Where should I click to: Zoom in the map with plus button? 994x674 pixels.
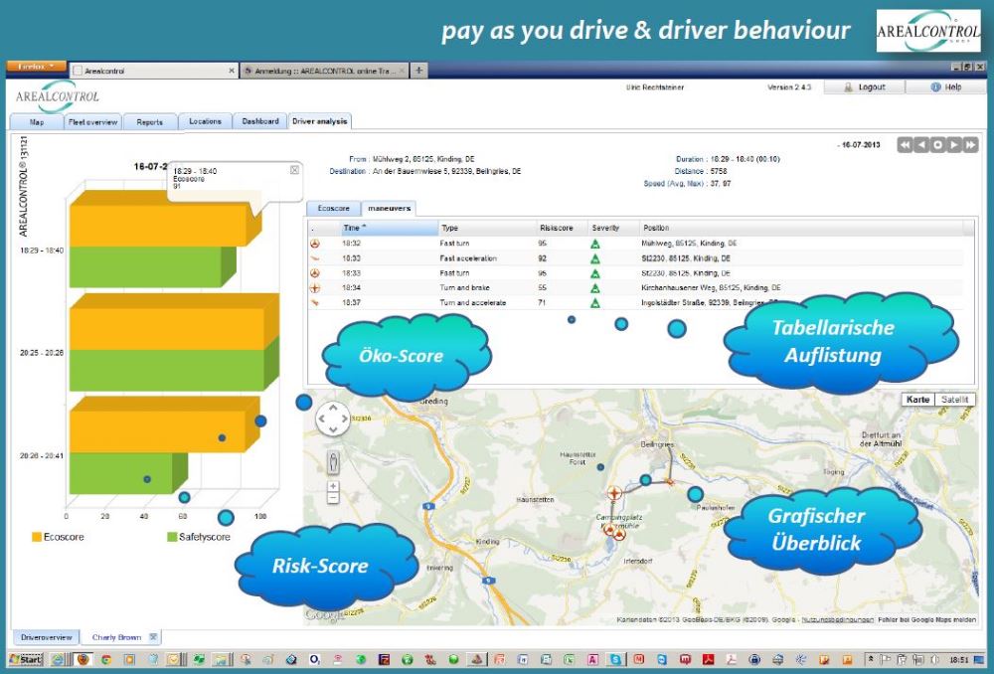pyautogui.click(x=333, y=486)
